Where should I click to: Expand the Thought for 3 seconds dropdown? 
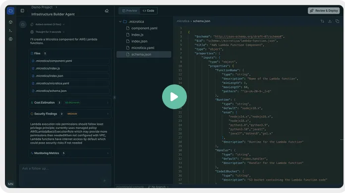coord(48,32)
